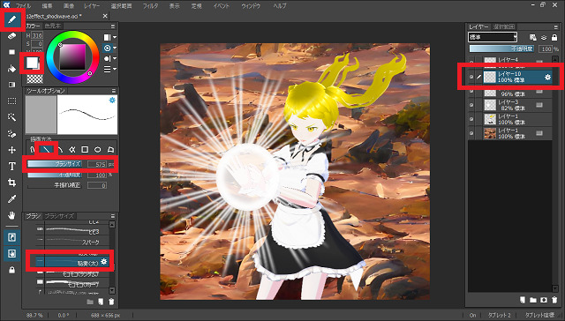Viewport: 565px width, 321px height.
Task: Switch to the ブラシサイズ tab
Action: (59, 216)
